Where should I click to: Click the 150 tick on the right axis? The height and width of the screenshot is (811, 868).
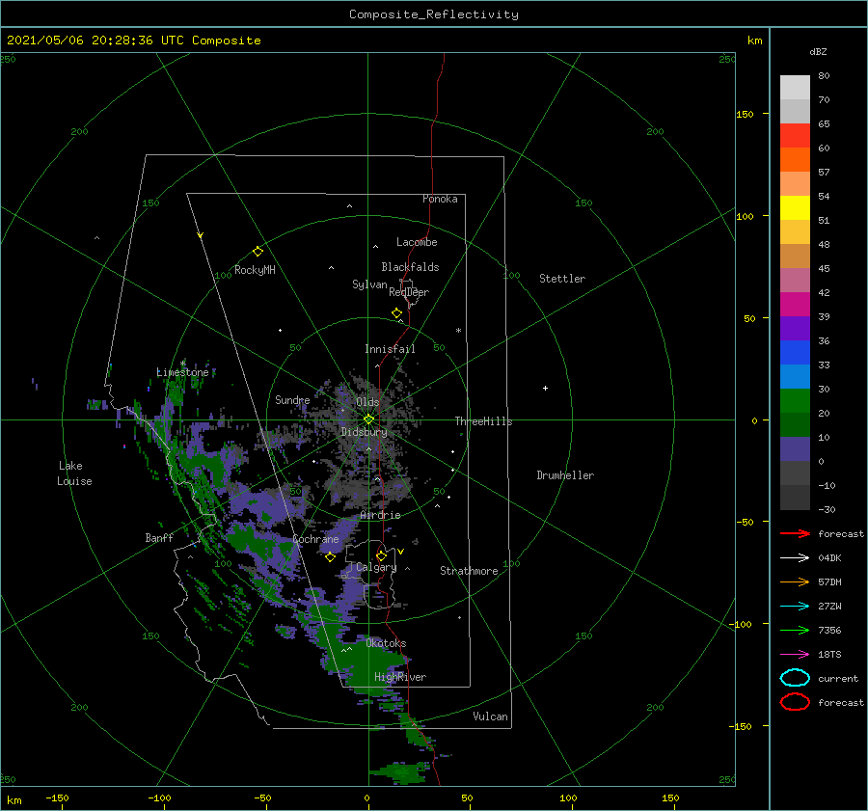745,114
